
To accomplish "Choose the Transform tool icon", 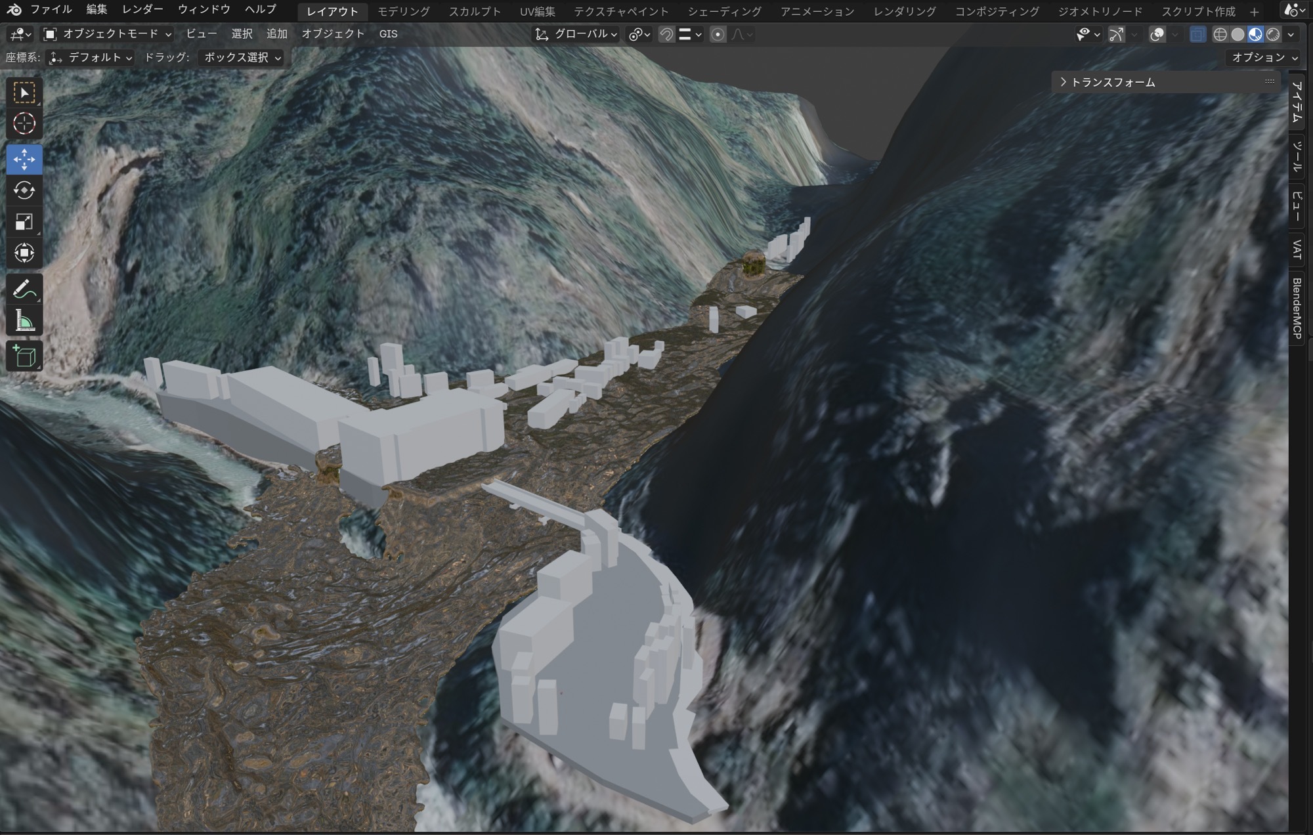I will point(24,253).
